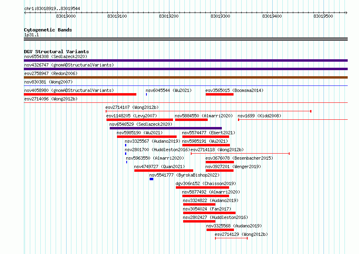This screenshot has width=359, height=254.
Task: Click the red nsv4749727 Quan2021 bar
Action: pyautogui.click(x=164, y=171)
